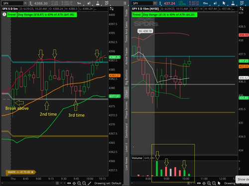The image size is (249, 186).
Task: Click SPY green price tag 435.89
Action: [244, 98]
